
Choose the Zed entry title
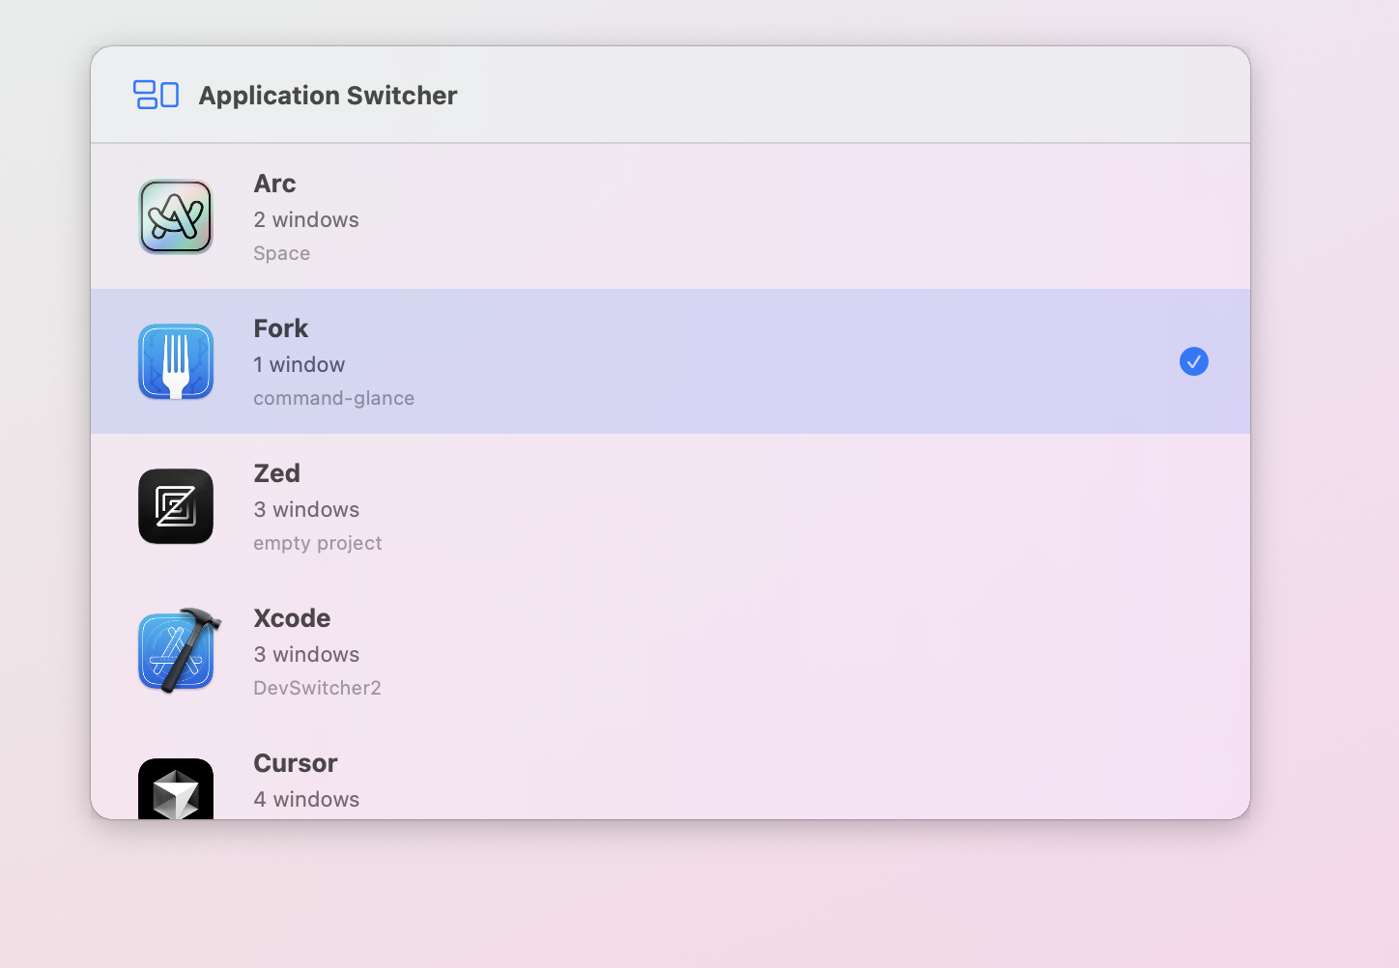pyautogui.click(x=276, y=473)
